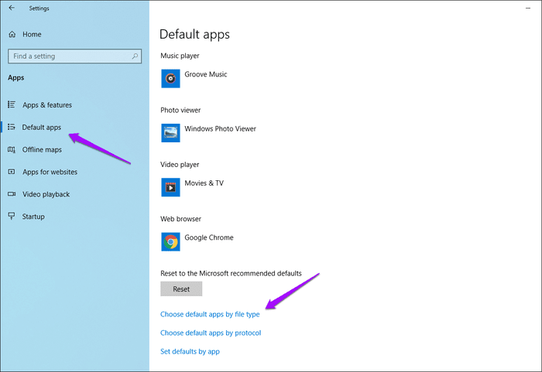Open Choose default apps by file type
The width and height of the screenshot is (542, 372).
pyautogui.click(x=210, y=314)
